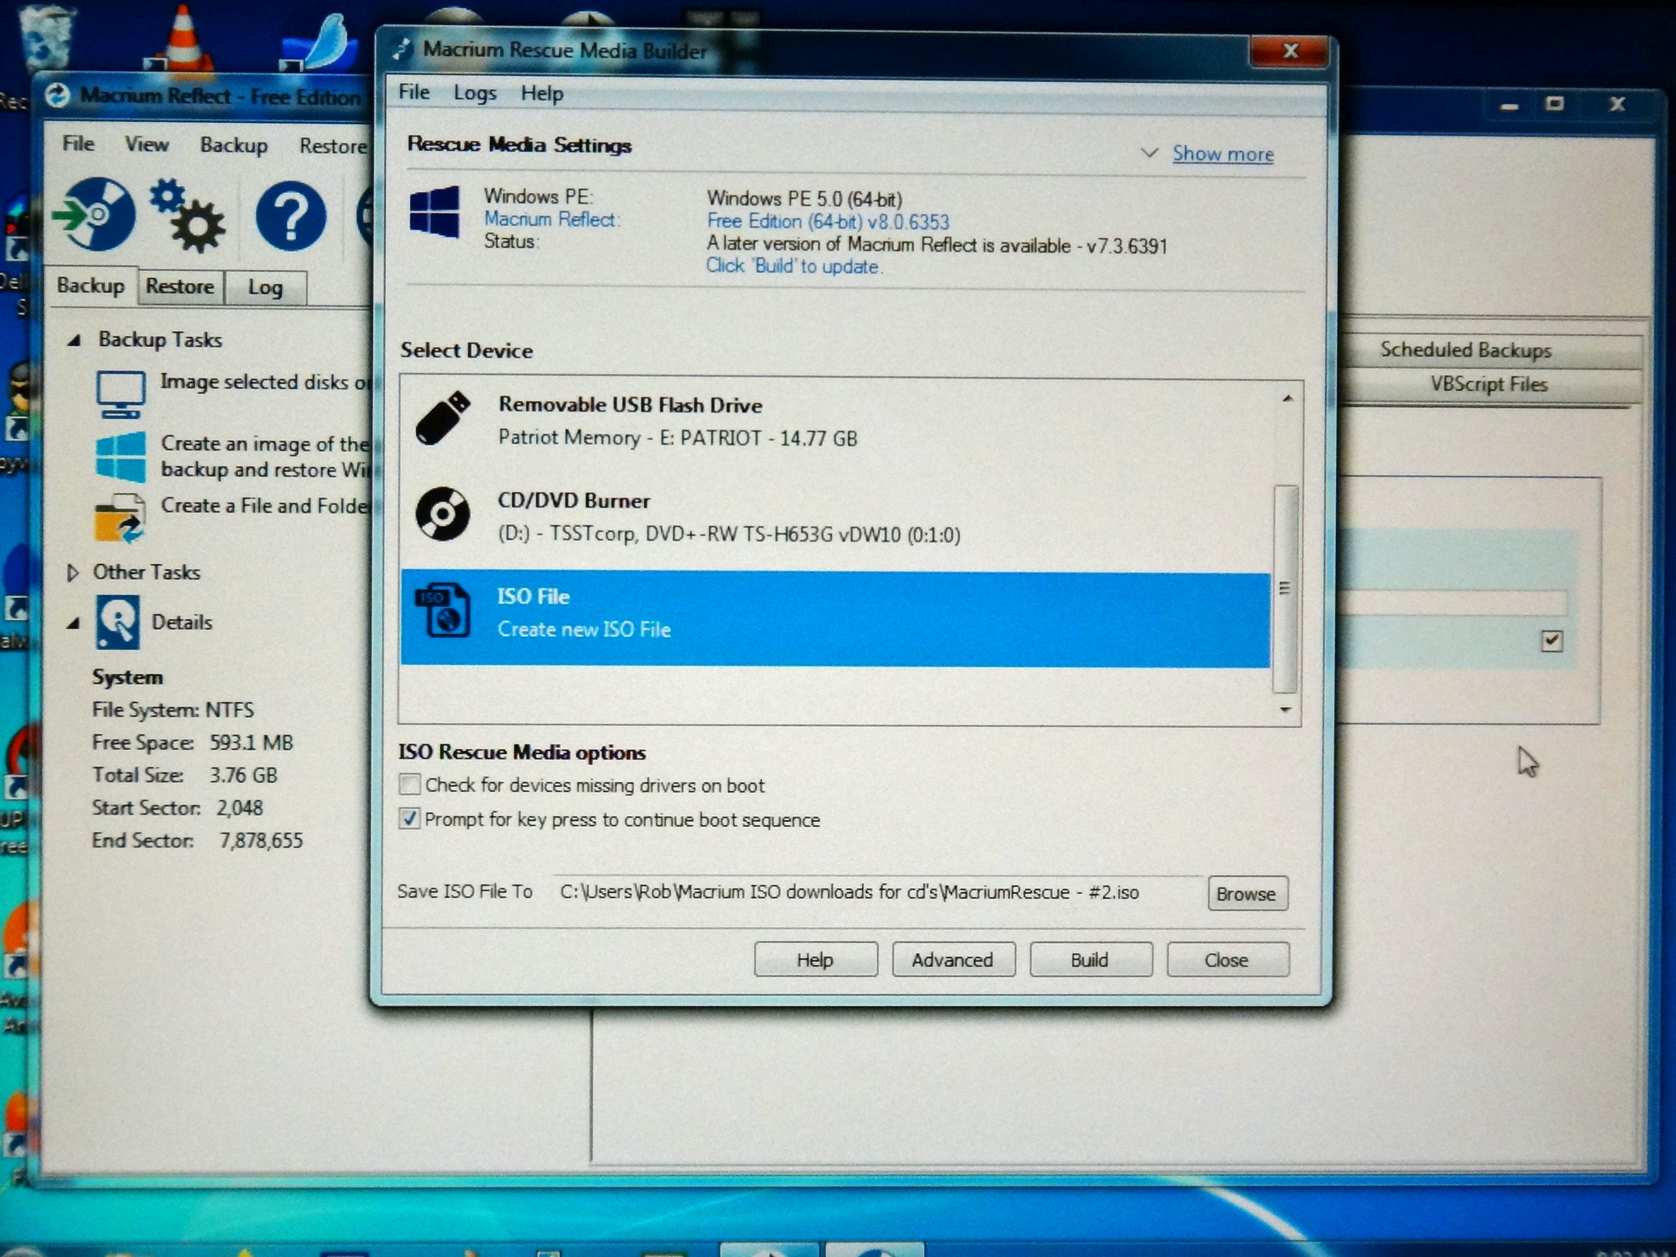Click Image selected disks task
Viewport: 1676px width, 1257px height.
265,382
